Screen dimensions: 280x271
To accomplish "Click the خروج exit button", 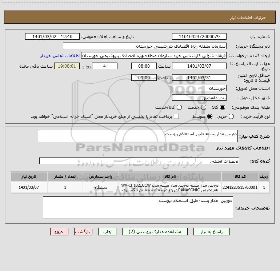I will 59,232.
